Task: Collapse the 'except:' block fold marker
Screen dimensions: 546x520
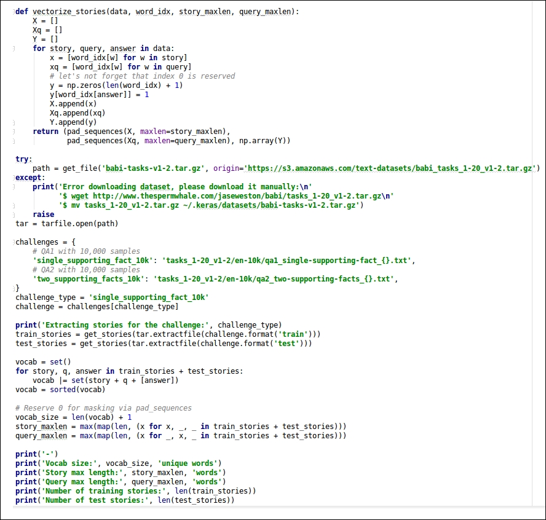Action: point(14,178)
